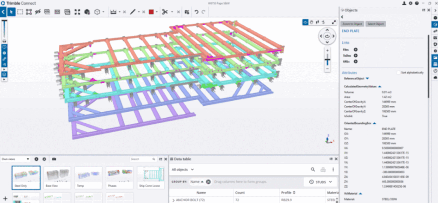
Task: Click the clip plane scissors tool
Action: coord(164,12)
